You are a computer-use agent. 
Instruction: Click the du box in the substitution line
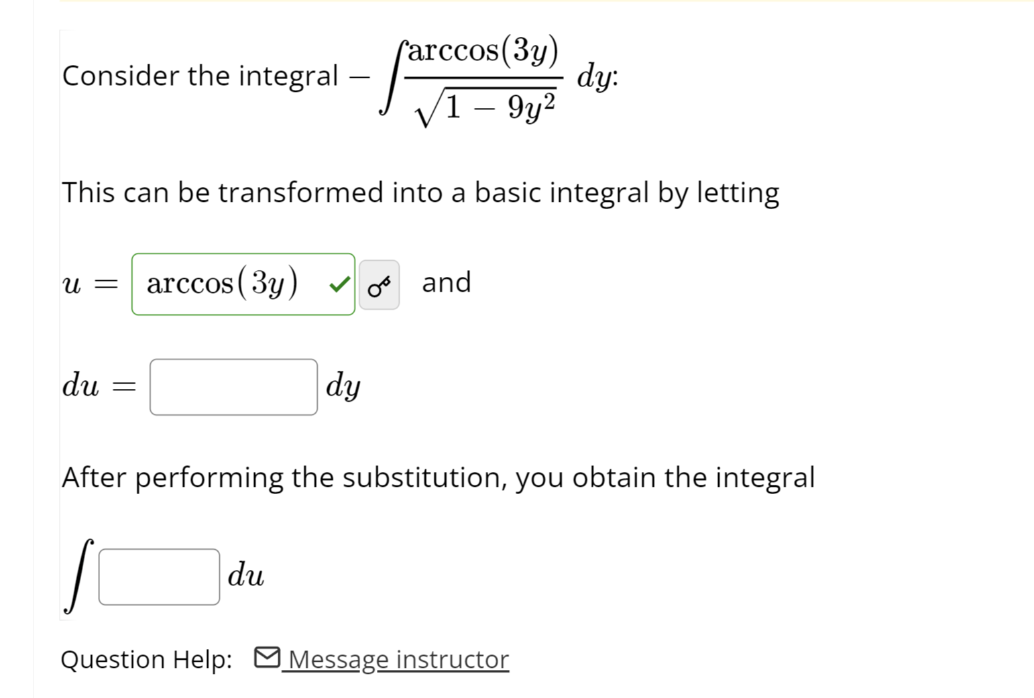(x=233, y=387)
